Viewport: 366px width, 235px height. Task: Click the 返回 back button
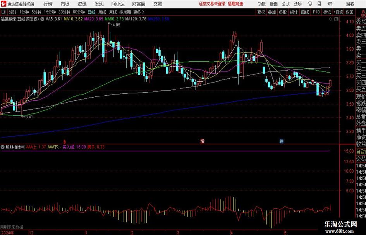pyautogui.click(x=350, y=12)
